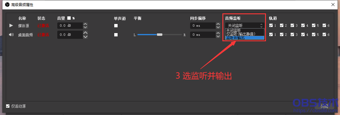The image size is (340, 115).
Task: Uncheck track 3 for 媒体源
Action: coord(292,25)
